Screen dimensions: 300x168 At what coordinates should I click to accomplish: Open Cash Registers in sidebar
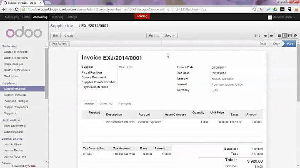(13, 132)
